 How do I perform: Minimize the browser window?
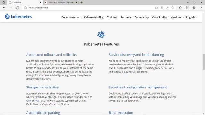click(x=188, y=2)
